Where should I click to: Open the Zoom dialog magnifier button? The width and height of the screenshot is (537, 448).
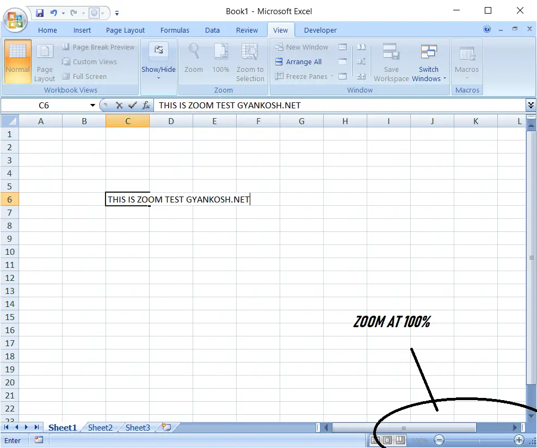(194, 58)
